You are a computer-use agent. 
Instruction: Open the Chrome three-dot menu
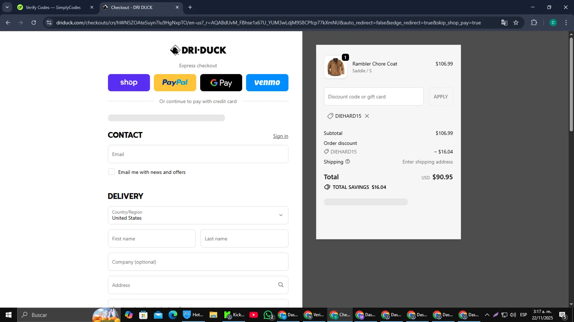[566, 23]
